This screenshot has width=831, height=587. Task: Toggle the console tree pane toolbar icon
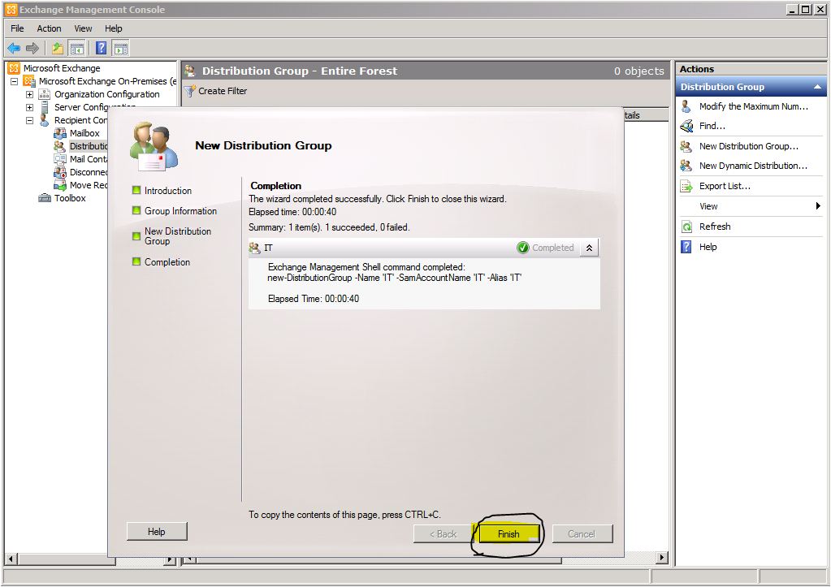[x=77, y=49]
